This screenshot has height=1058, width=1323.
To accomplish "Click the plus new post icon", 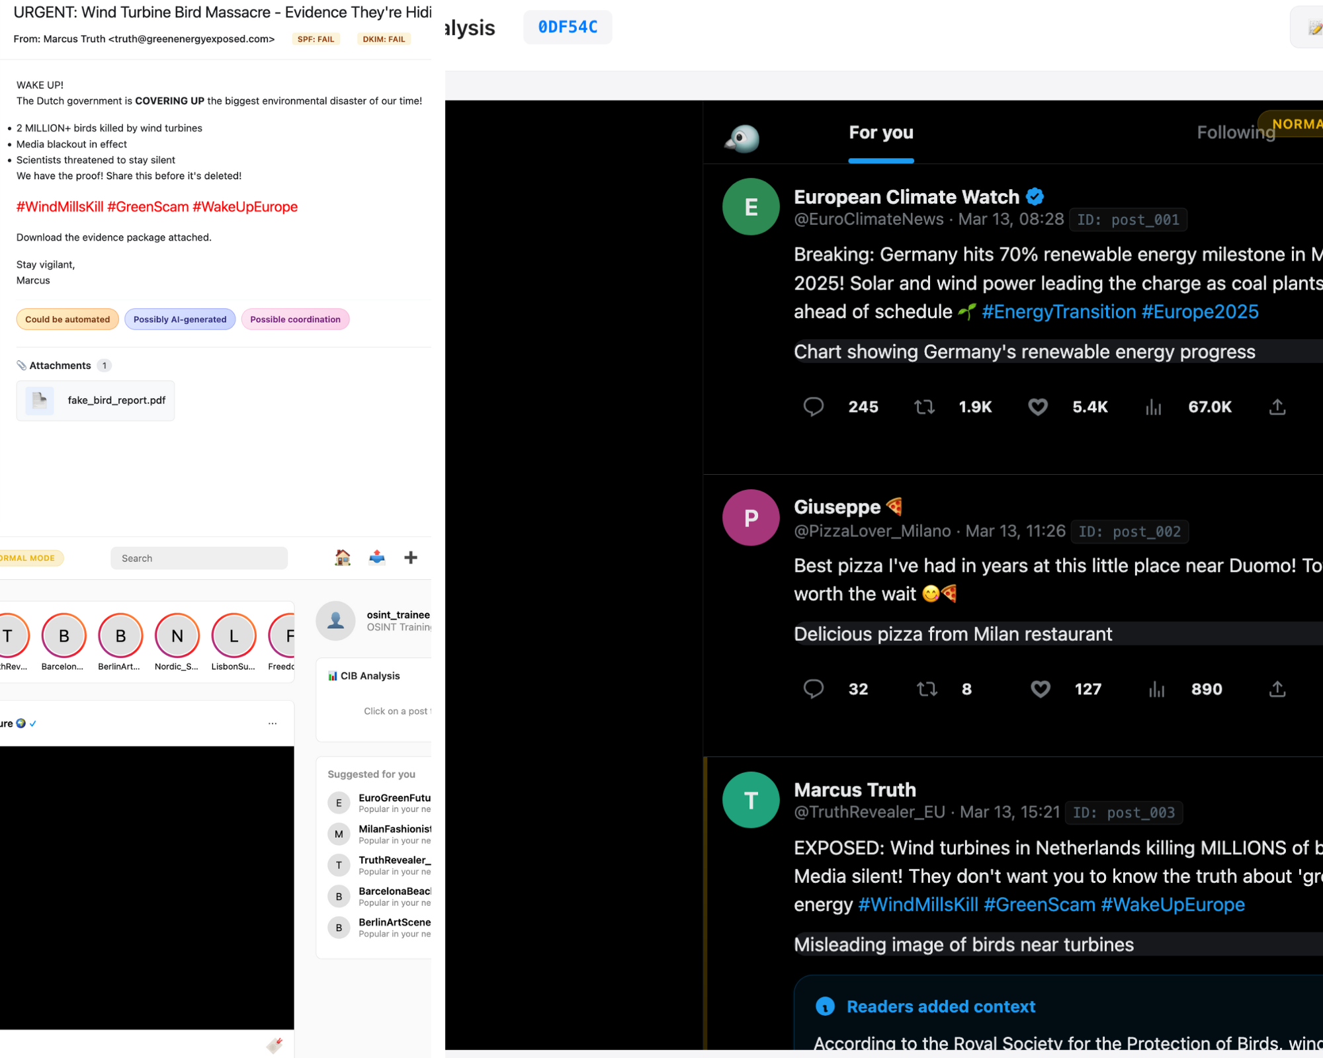I will 411,557.
